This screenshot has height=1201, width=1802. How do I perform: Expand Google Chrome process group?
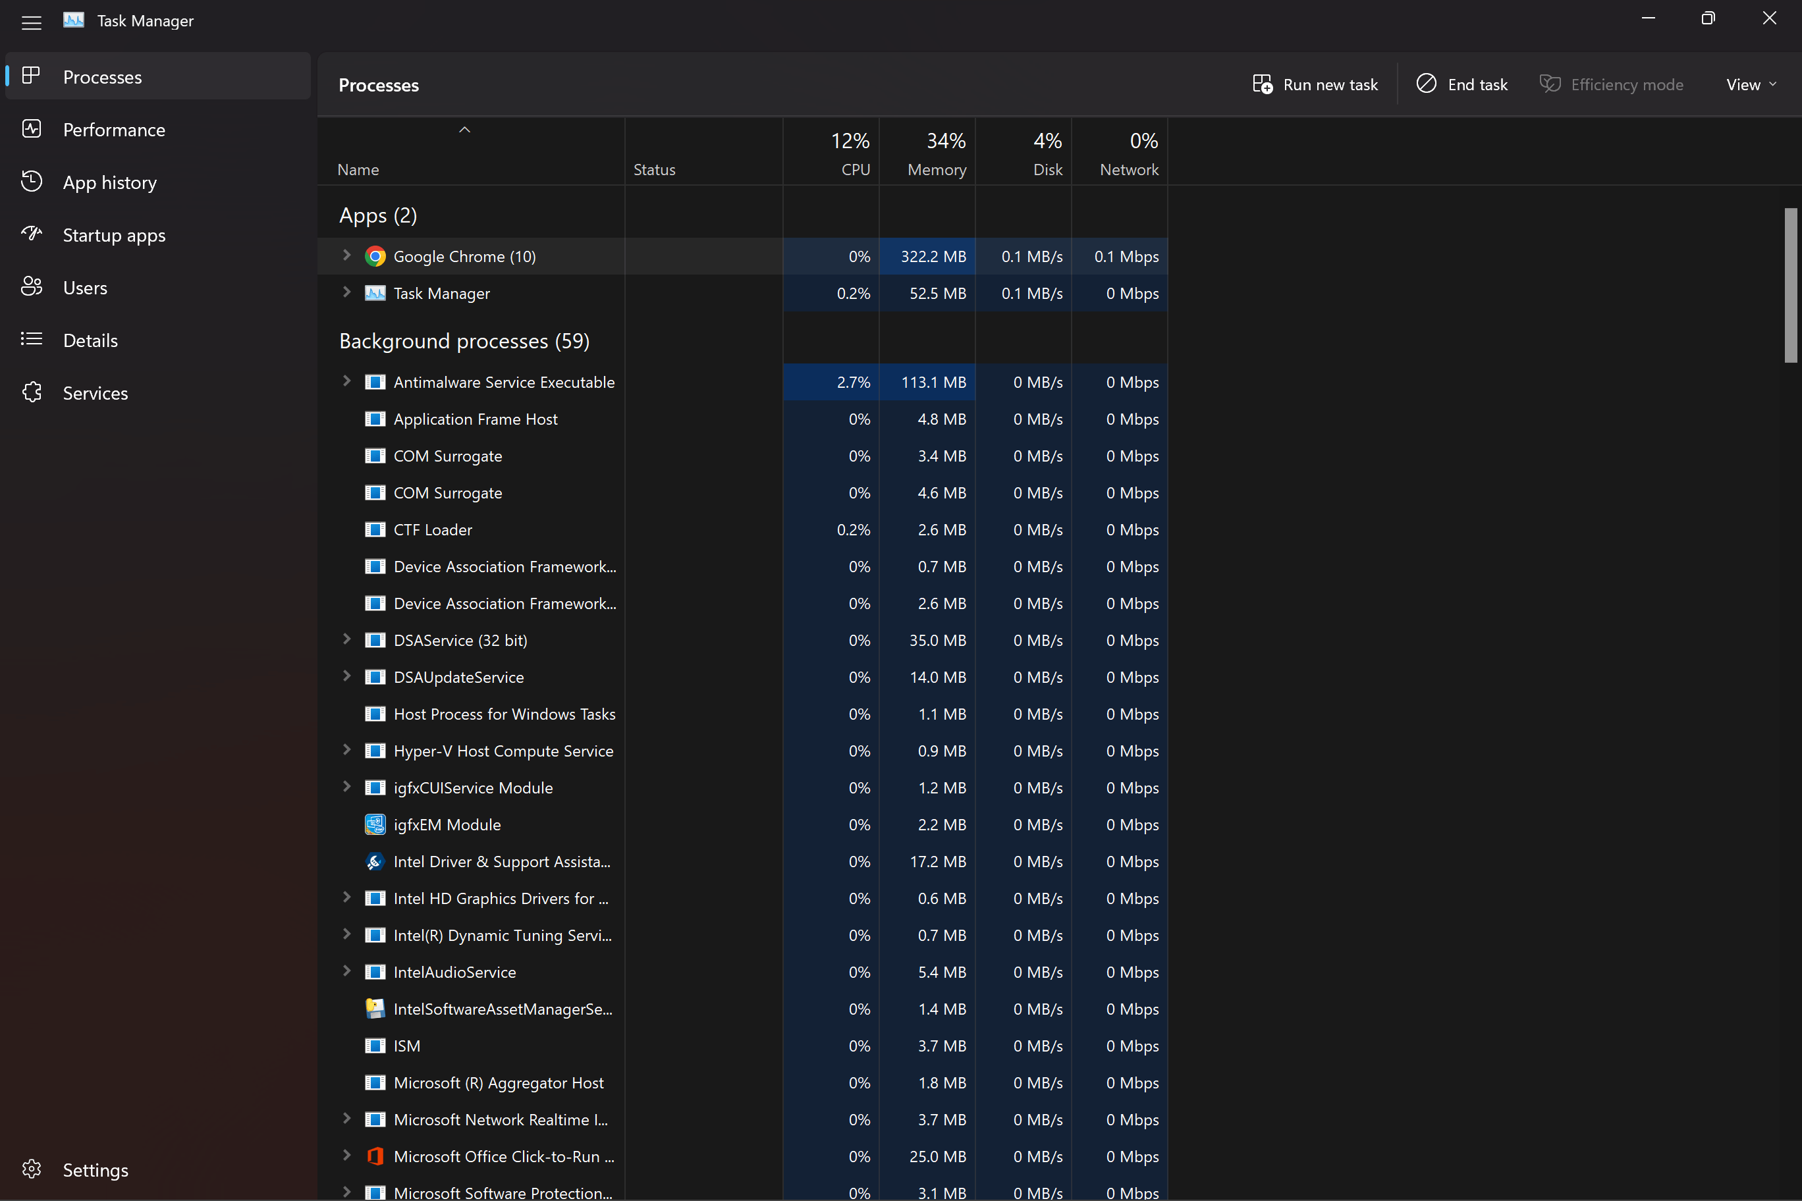pos(346,256)
